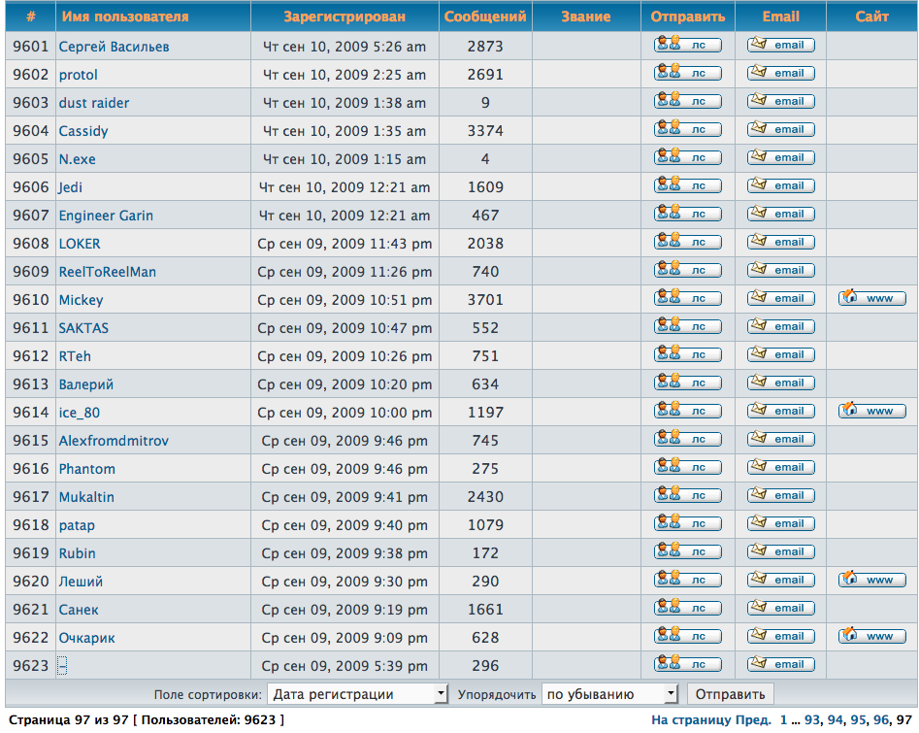Open Леший's www link
Image resolution: width=919 pixels, height=733 pixels.
(872, 580)
